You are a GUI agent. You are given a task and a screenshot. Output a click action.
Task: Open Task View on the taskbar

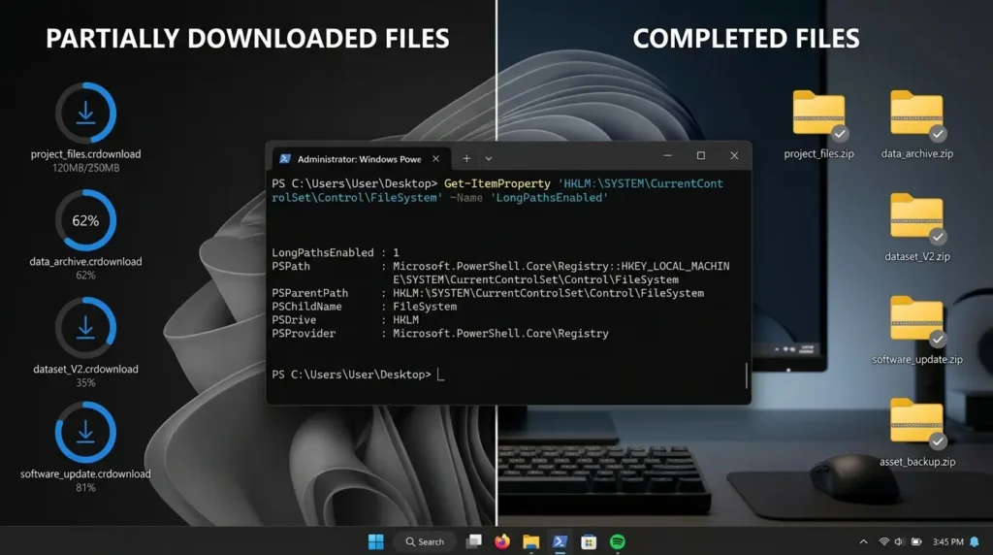tap(473, 541)
